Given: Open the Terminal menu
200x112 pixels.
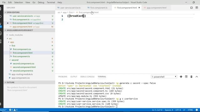Looking at the screenshot, I should [51, 2].
